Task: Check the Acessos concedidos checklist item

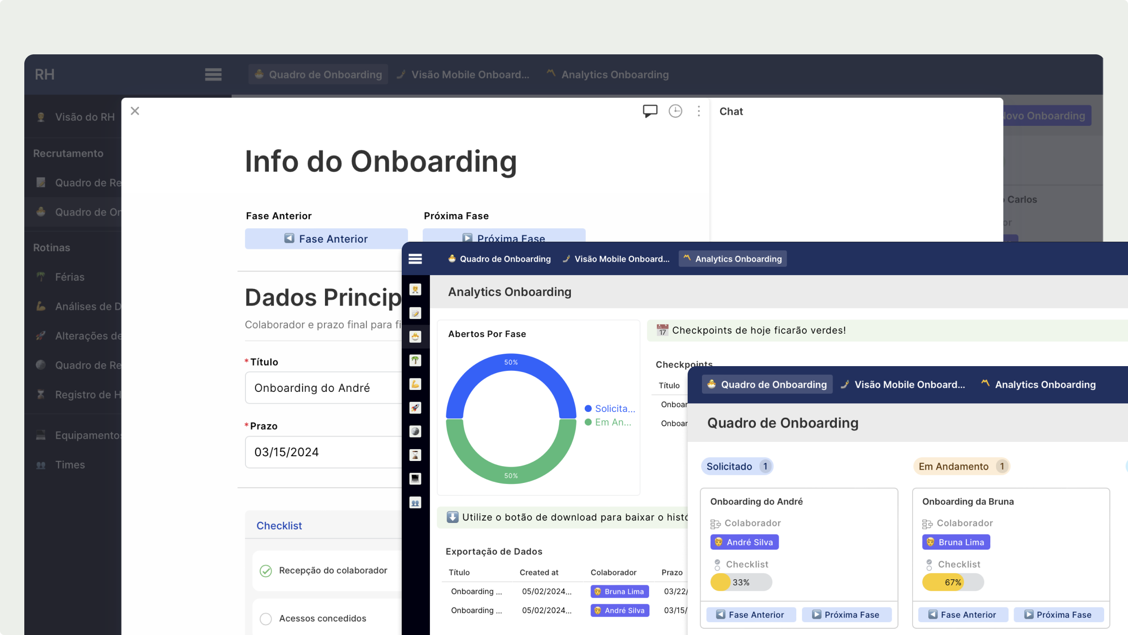Action: tap(266, 619)
